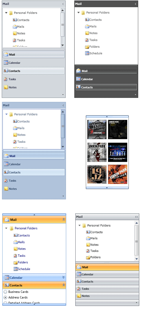Image resolution: width=141 pixels, height=310 pixels.
Task: Click Folders icon in tree of panel with << header
Action: tap(88, 257)
